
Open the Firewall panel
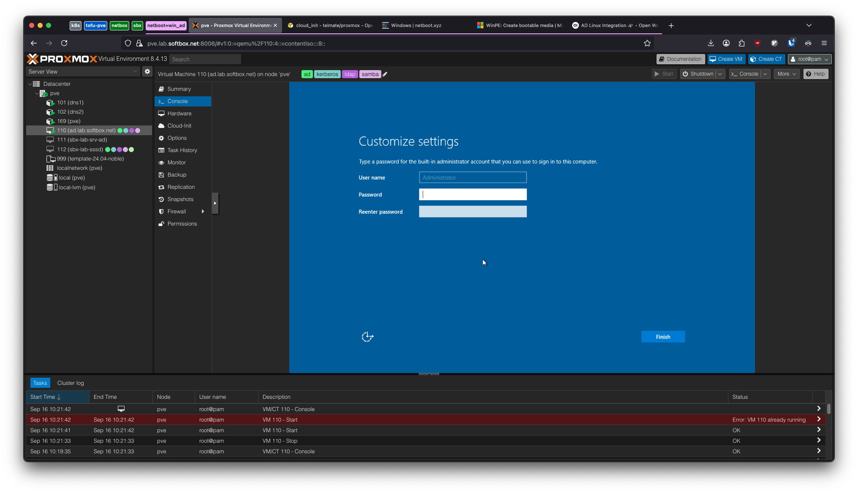click(177, 211)
